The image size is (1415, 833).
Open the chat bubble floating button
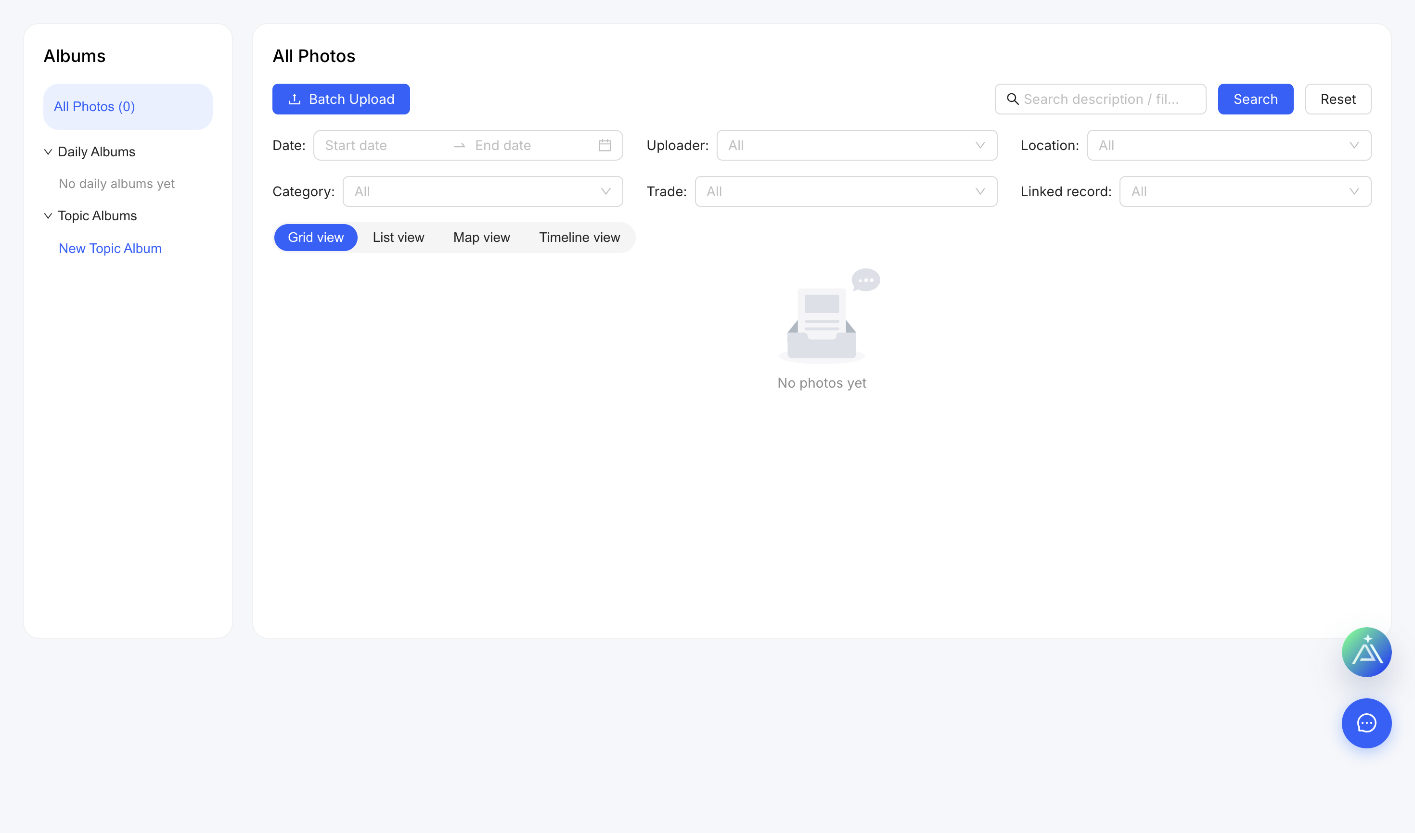click(1366, 723)
